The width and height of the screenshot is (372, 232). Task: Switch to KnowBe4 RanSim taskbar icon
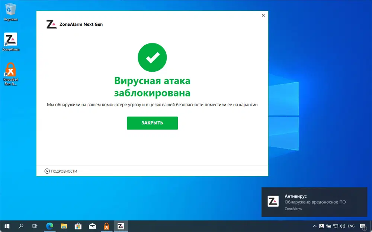106,226
